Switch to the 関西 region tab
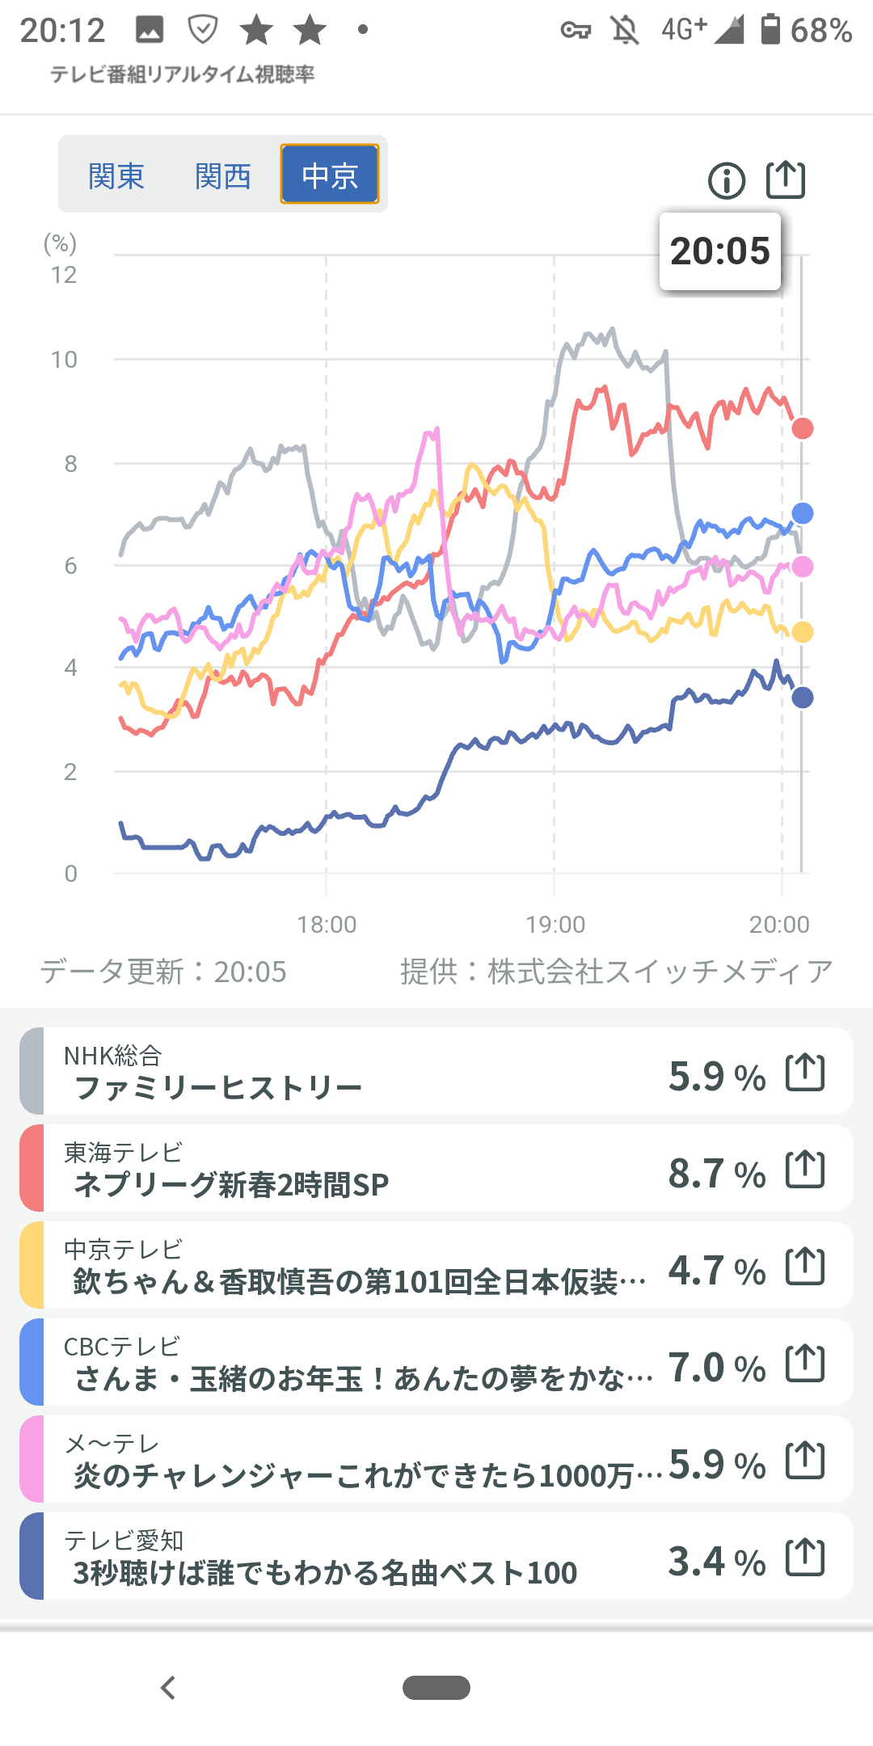 (x=223, y=175)
